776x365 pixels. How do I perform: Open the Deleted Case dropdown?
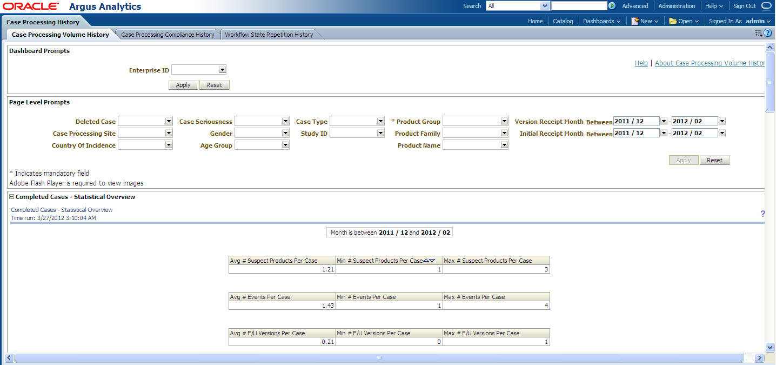[x=169, y=121]
